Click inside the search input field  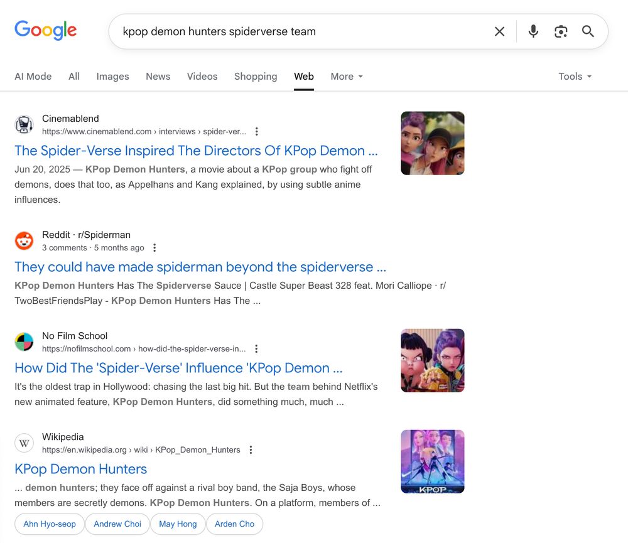coord(283,31)
